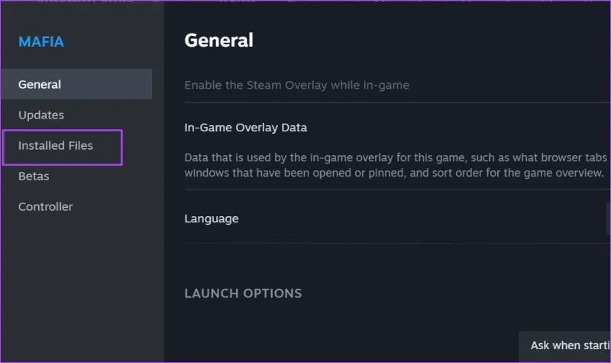Click the MAFIA game title
This screenshot has height=363, width=611.
[x=41, y=41]
